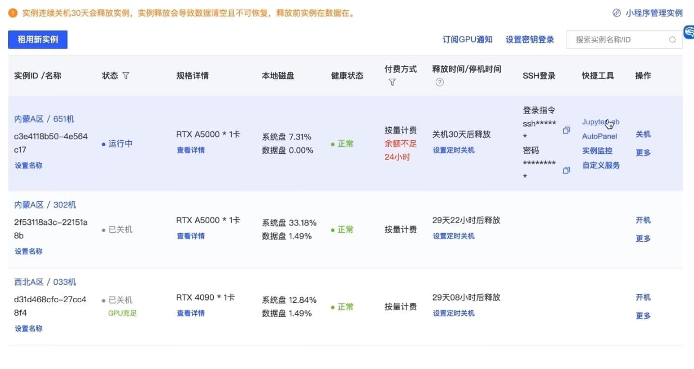Shut down instance 651机 via 关机

coord(643,134)
